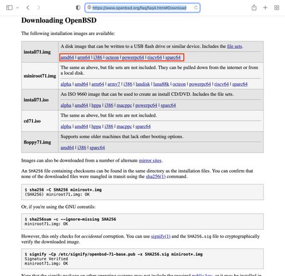This screenshot has width=285, height=276.
Task: Click the sha256sum --ignore-missing command line
Action: tap(70, 220)
